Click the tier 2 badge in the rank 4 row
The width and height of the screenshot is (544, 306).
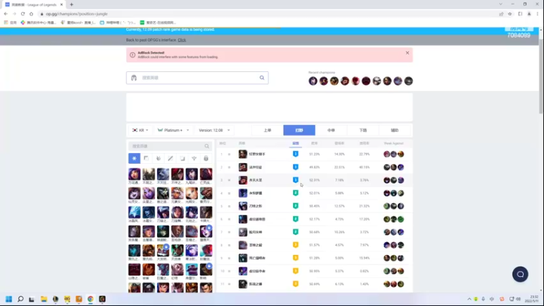tap(296, 193)
